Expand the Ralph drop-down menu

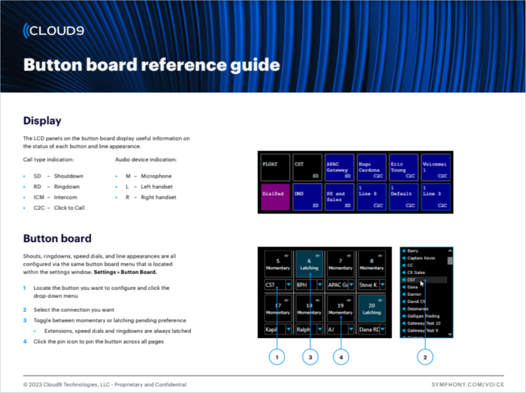(x=320, y=329)
